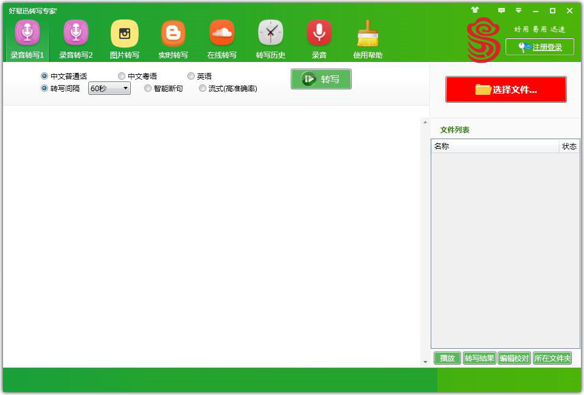The height and width of the screenshot is (395, 584).
Task: Click the feedback speech-bubble icon
Action: click(x=502, y=10)
